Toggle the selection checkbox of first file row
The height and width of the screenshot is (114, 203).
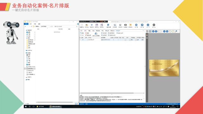[83, 40]
